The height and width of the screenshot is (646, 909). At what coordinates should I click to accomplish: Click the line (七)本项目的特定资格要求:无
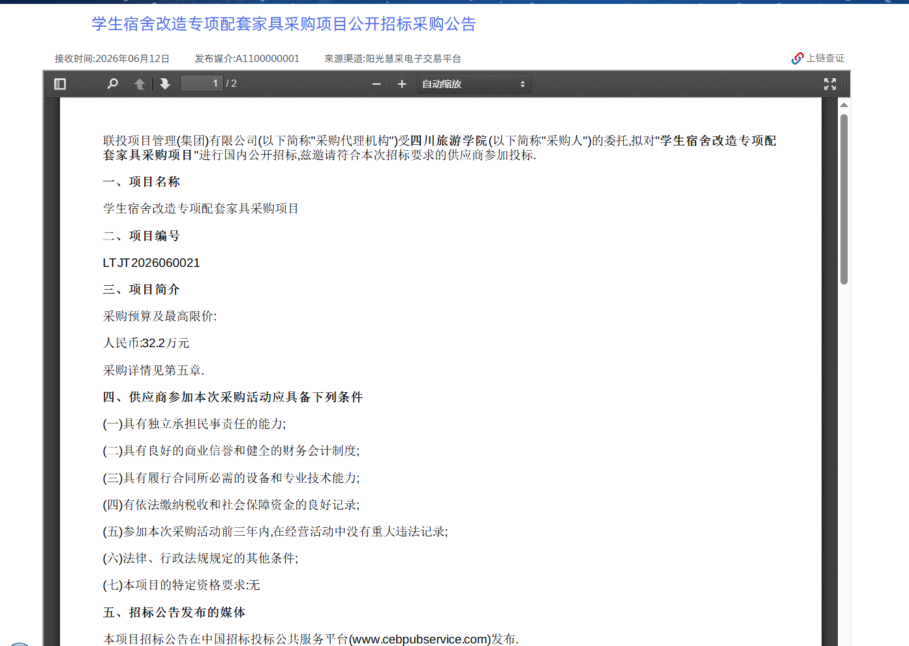pyautogui.click(x=181, y=585)
